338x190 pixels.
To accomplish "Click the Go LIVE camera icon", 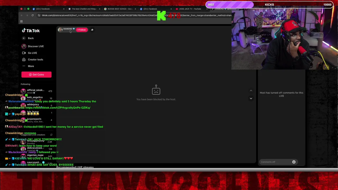I will click(24, 53).
